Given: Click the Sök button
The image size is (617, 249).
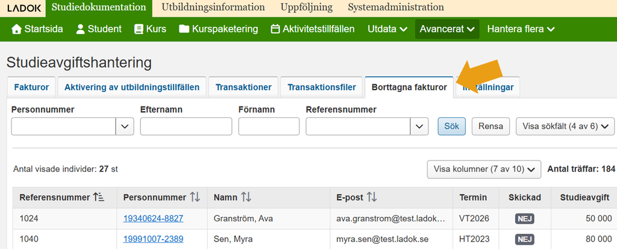Looking at the screenshot, I should coord(452,126).
